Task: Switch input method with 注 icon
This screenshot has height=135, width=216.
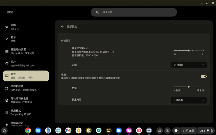Action: pyautogui.click(x=167, y=130)
